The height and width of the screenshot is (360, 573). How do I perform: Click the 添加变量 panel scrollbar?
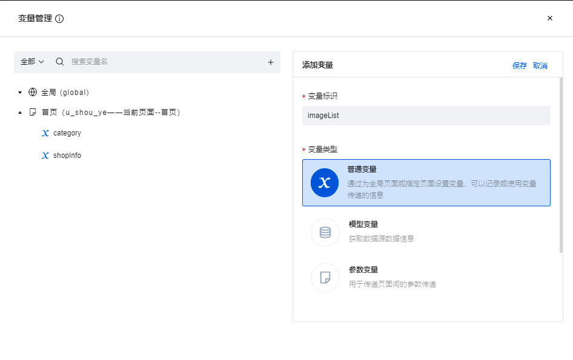561,165
